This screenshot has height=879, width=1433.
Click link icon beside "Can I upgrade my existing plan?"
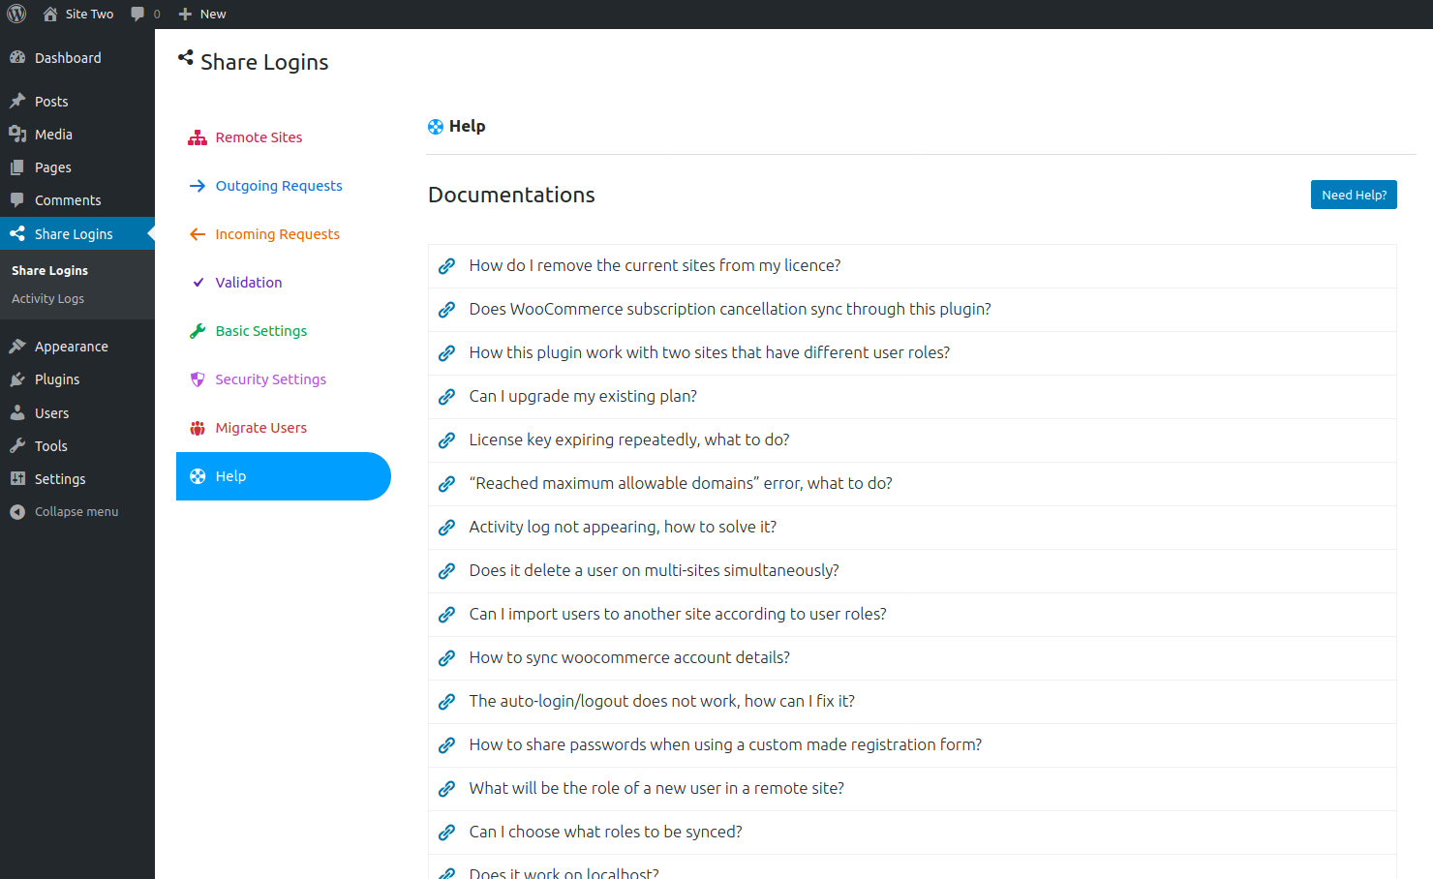tap(446, 397)
